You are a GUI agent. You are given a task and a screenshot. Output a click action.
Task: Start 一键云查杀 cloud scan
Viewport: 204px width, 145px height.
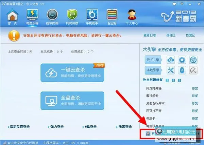point(72,72)
